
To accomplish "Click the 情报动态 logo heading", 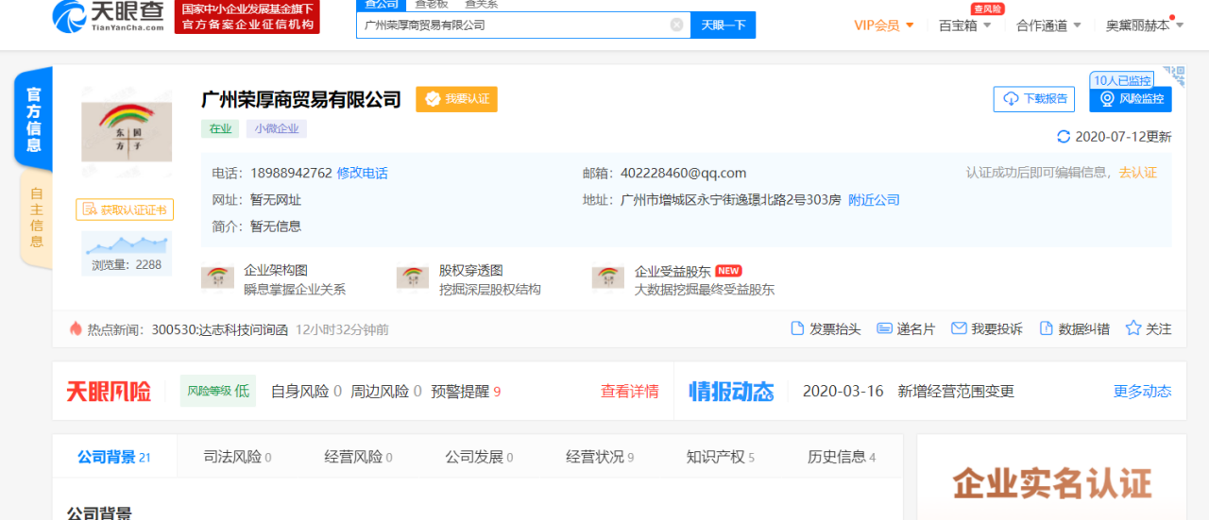I will [x=731, y=391].
